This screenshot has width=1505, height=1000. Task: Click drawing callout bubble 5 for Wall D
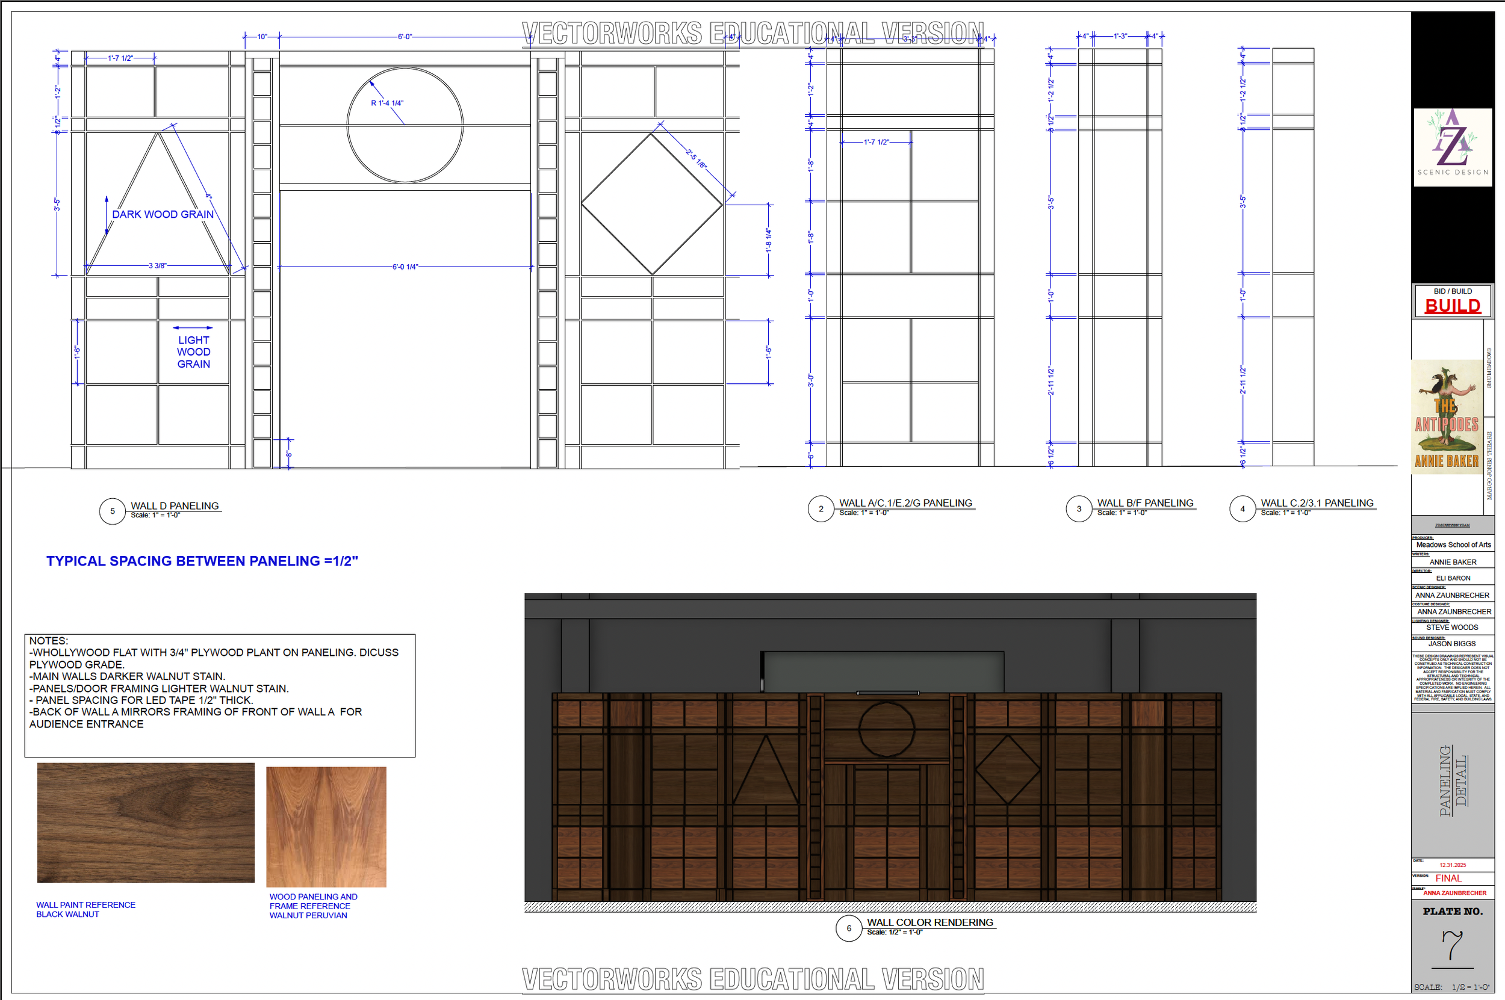(113, 510)
